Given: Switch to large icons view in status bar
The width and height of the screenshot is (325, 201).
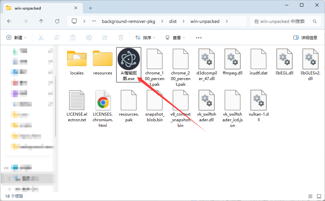Looking at the screenshot, I should [319, 196].
